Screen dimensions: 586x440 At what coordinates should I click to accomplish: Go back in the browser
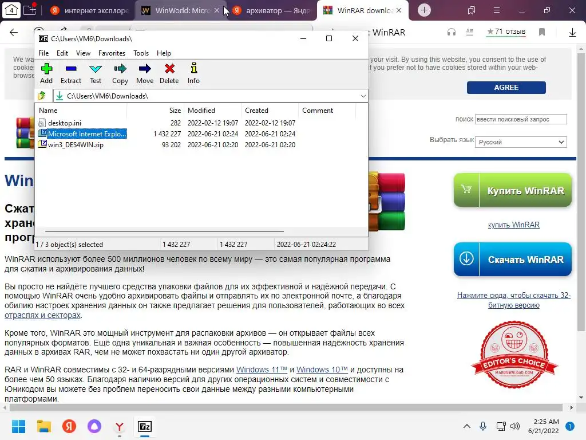pyautogui.click(x=14, y=32)
